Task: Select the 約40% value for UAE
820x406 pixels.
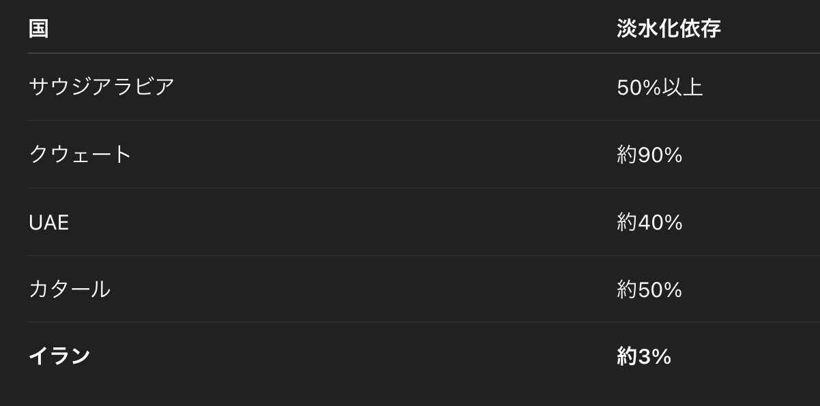Action: click(x=649, y=223)
